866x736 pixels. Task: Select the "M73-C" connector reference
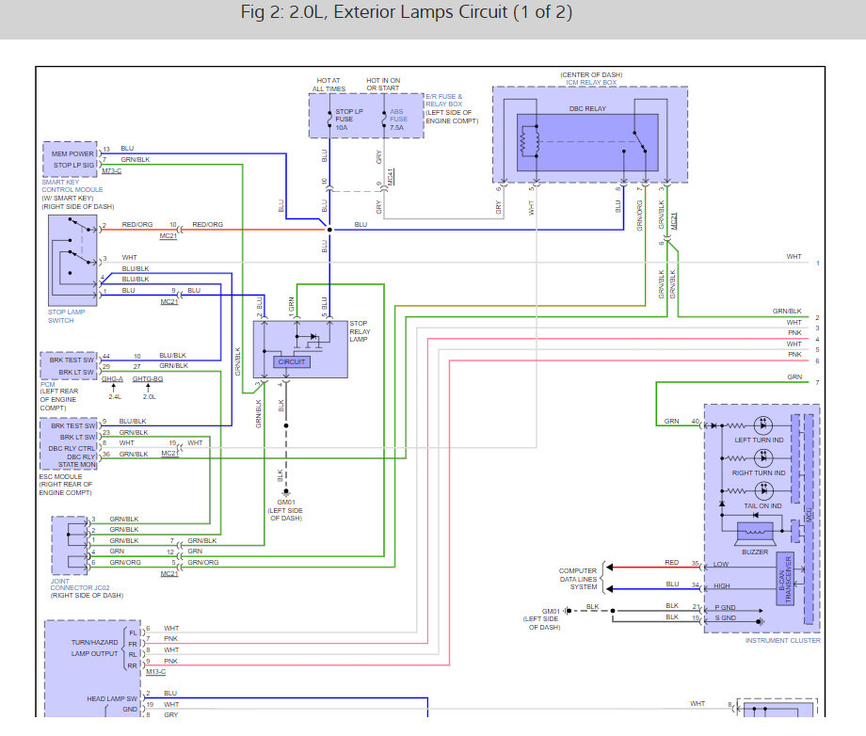tap(112, 171)
